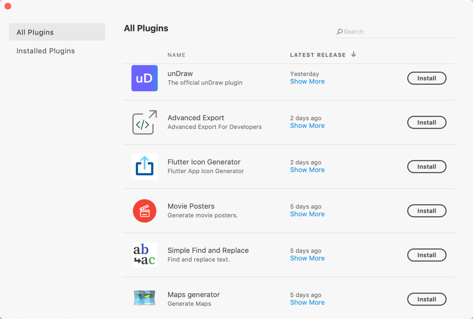Click 'Flutter App Icon Generator' description
Screen dimensions: 473x319
(206, 171)
